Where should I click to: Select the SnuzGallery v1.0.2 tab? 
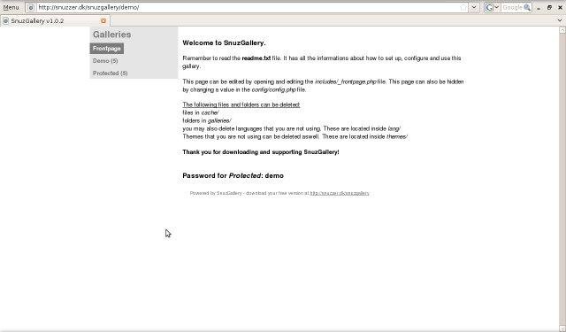coord(55,21)
